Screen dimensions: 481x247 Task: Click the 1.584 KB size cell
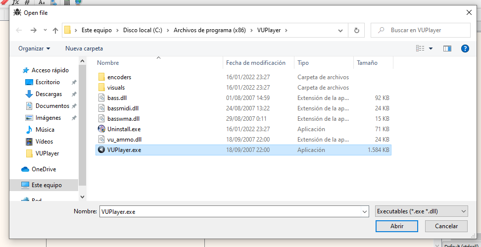click(378, 150)
